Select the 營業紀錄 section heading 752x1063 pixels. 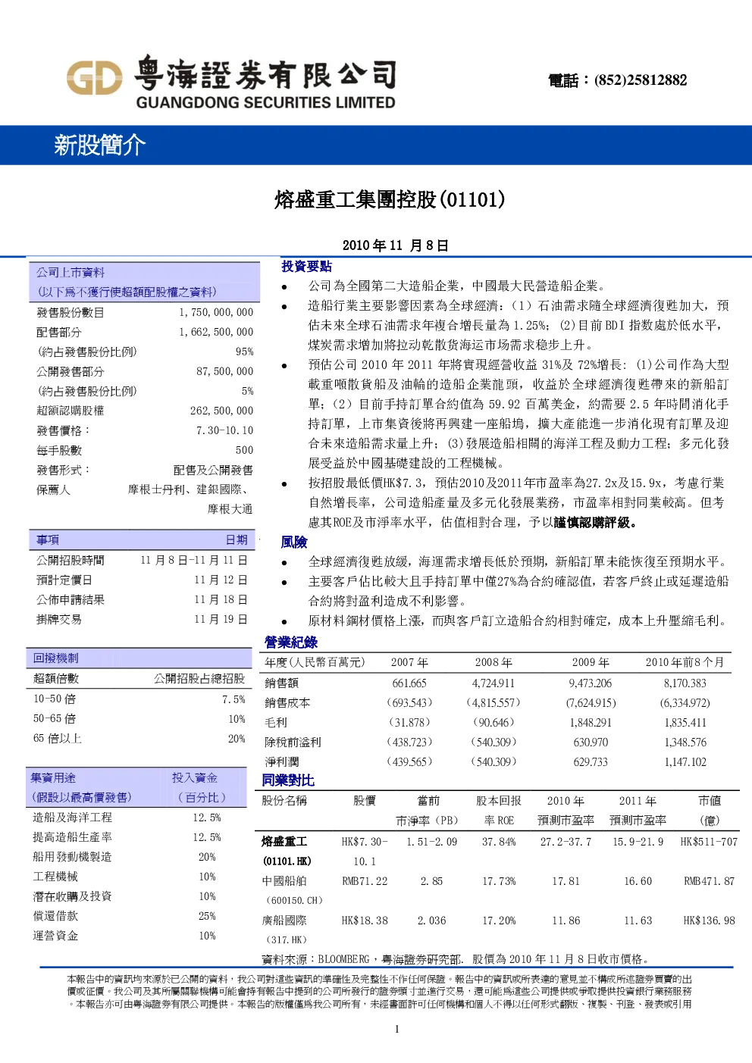[290, 642]
